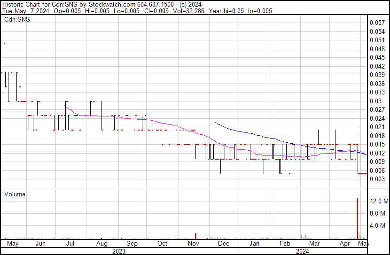Click the 0.003 price axis label
The image size is (390, 255).
coord(377,179)
